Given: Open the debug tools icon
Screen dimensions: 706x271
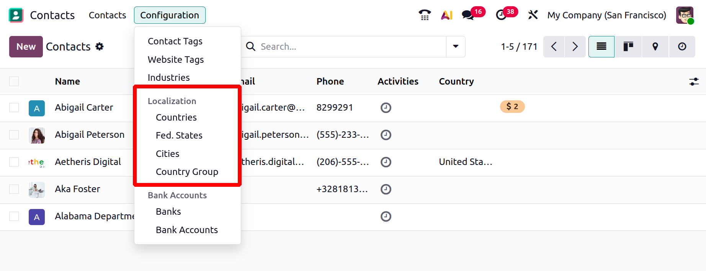Looking at the screenshot, I should [x=533, y=15].
